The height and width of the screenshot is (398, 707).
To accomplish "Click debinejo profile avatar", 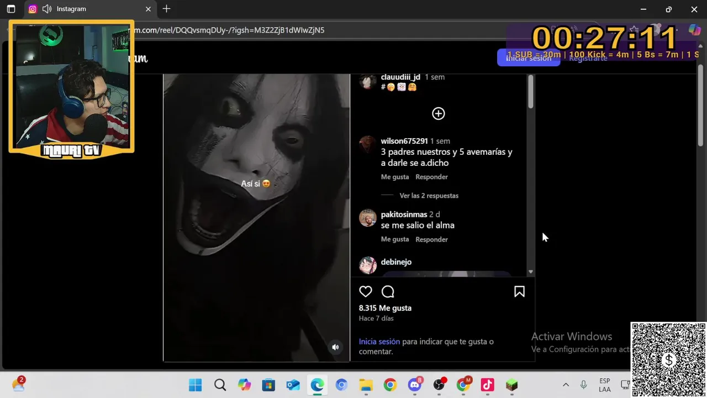I will pyautogui.click(x=368, y=265).
